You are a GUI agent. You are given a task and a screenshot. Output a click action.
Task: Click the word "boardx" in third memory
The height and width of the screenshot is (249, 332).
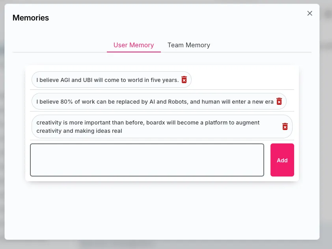point(155,123)
